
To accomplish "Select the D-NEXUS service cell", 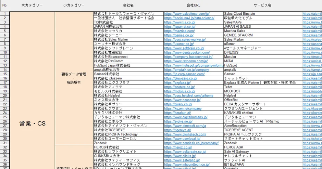I will coord(263,52).
